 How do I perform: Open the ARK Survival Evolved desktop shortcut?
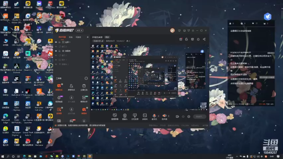click(17, 68)
